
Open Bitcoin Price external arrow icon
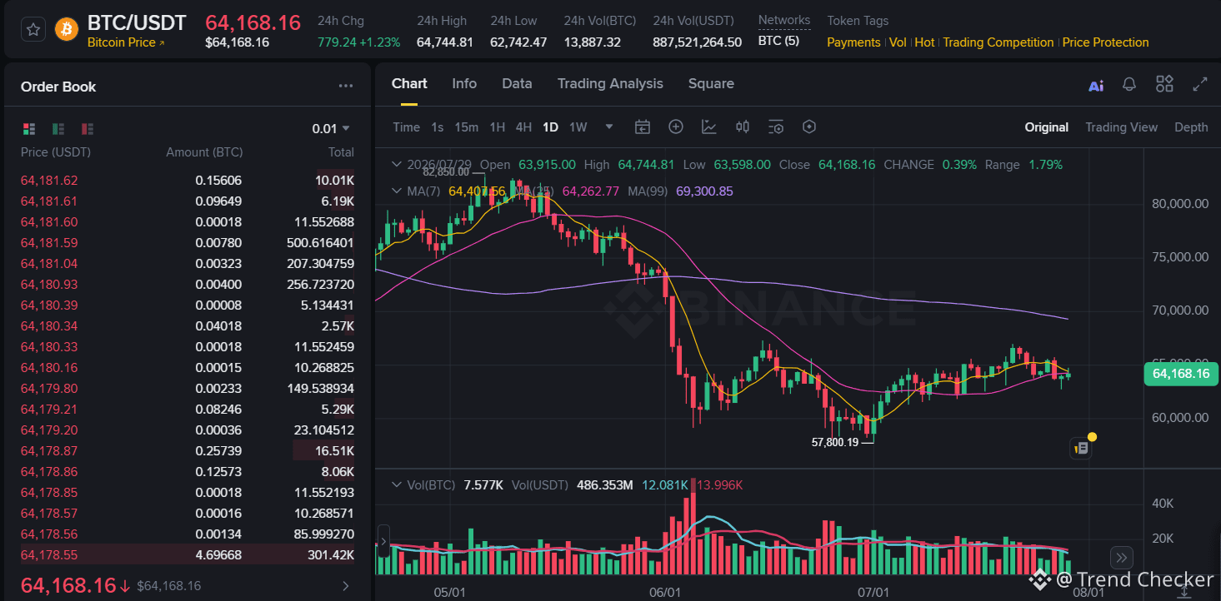(x=162, y=42)
